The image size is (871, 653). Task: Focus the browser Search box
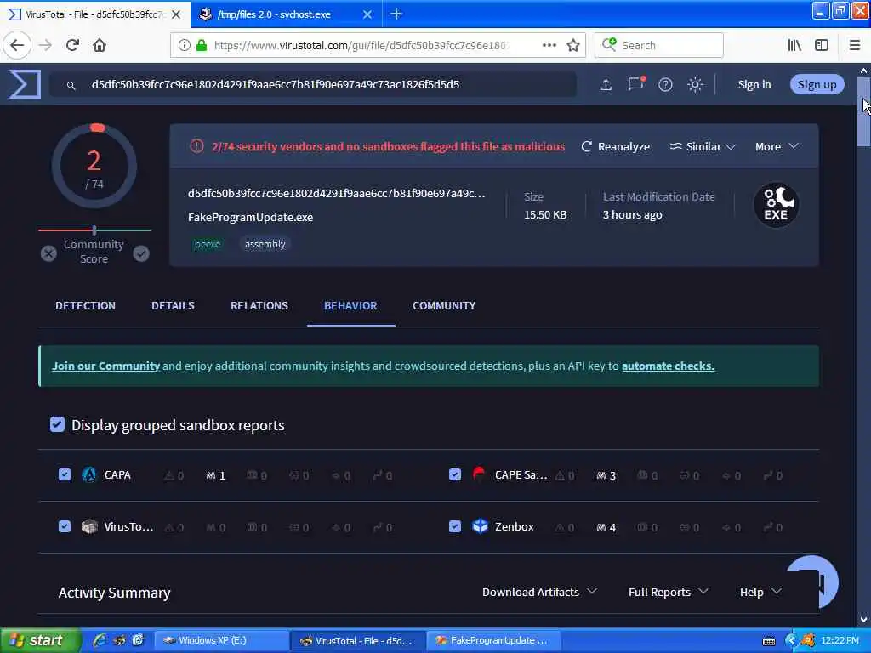click(x=659, y=45)
